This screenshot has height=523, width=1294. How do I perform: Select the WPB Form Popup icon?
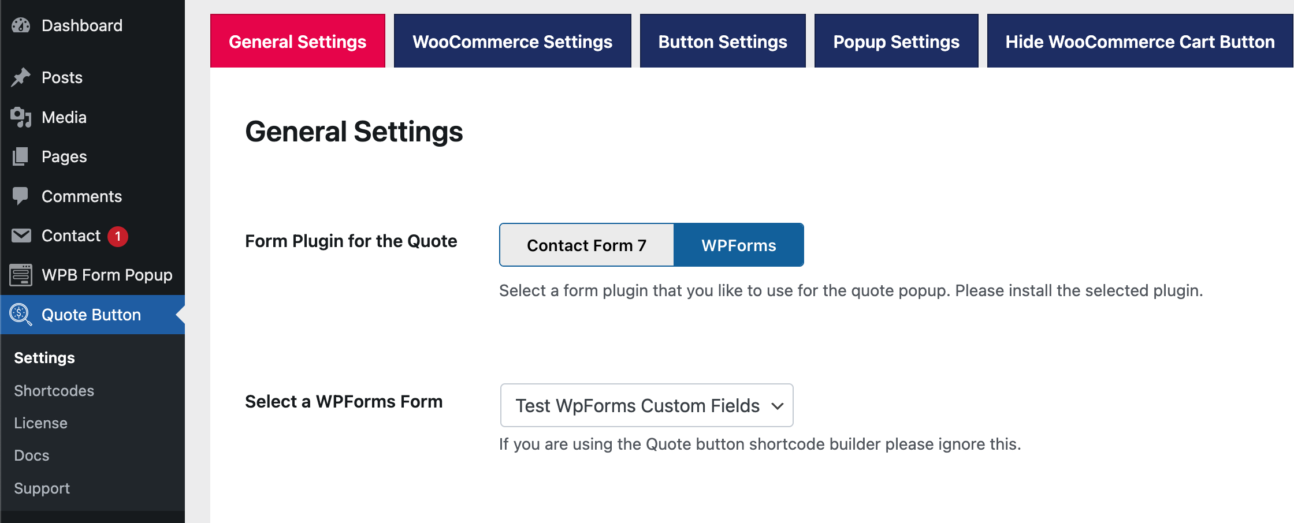(21, 275)
